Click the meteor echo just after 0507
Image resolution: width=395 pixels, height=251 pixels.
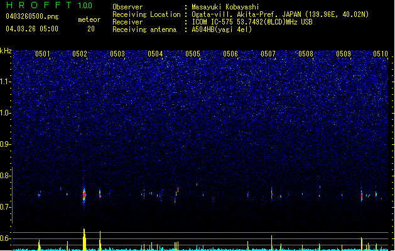click(x=271, y=194)
